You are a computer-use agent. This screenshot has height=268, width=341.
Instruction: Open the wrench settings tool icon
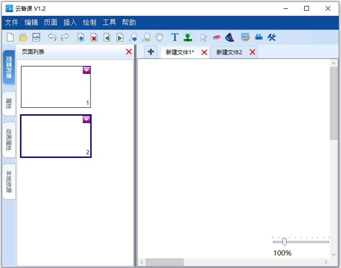click(x=272, y=37)
